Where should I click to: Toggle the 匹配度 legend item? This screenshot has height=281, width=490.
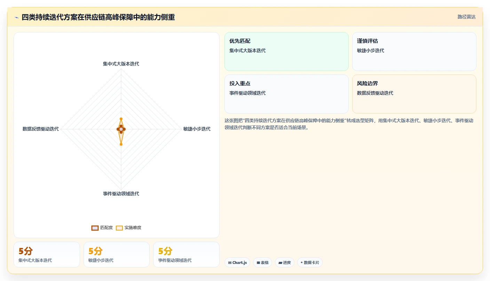[x=102, y=228]
